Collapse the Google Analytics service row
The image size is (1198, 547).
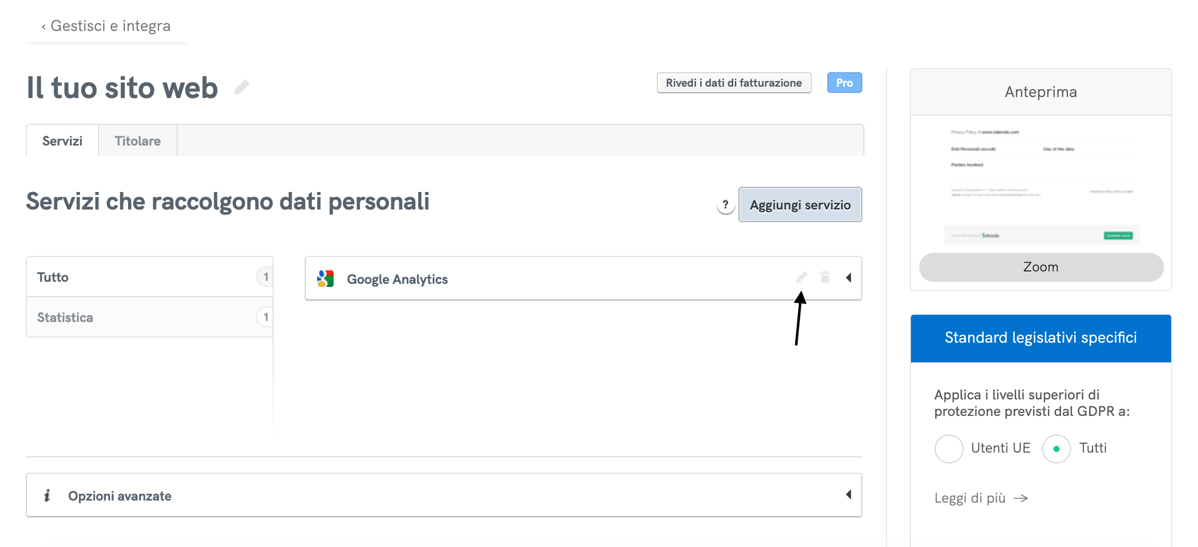click(848, 277)
